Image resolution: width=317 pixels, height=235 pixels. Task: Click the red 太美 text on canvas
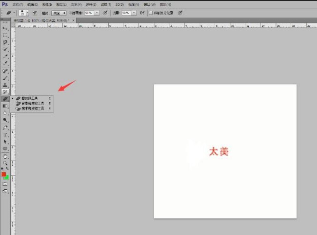(x=218, y=151)
